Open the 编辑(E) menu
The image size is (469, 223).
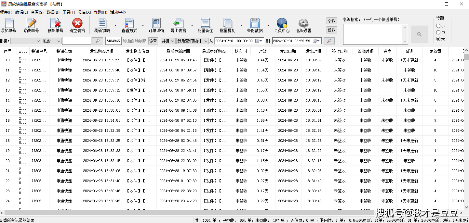(x=21, y=12)
